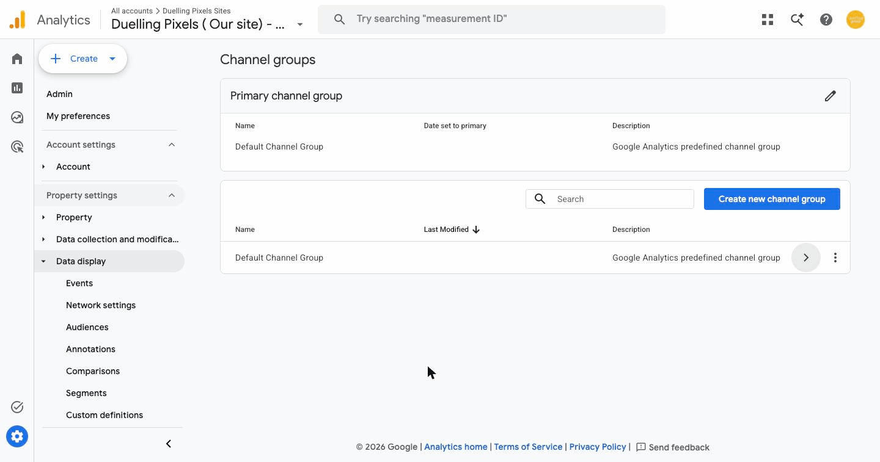Click the Date set to primary header
Screen dimensions: 880x462
(455, 126)
